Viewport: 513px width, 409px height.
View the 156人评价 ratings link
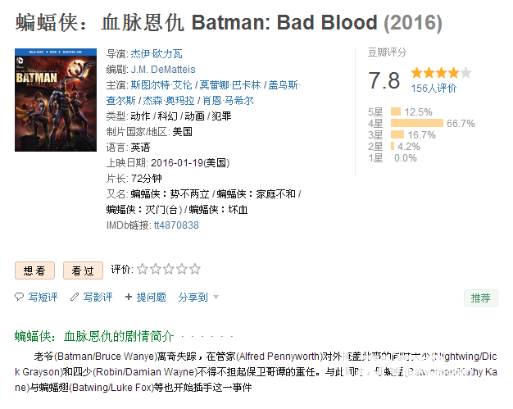tap(434, 89)
